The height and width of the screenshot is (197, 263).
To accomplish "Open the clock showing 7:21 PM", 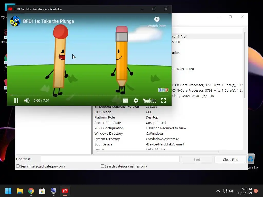I will [245, 191].
